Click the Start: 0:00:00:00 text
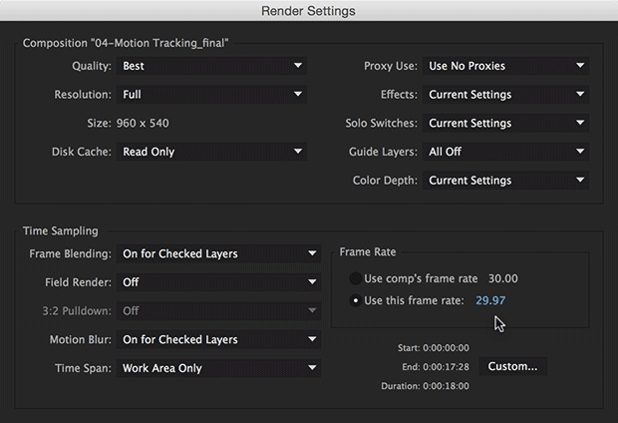 [x=434, y=348]
